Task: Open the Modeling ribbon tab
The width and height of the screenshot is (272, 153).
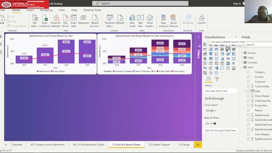Action: pyautogui.click(x=46, y=10)
